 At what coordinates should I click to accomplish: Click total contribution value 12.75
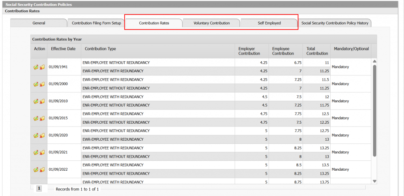pos(324,131)
